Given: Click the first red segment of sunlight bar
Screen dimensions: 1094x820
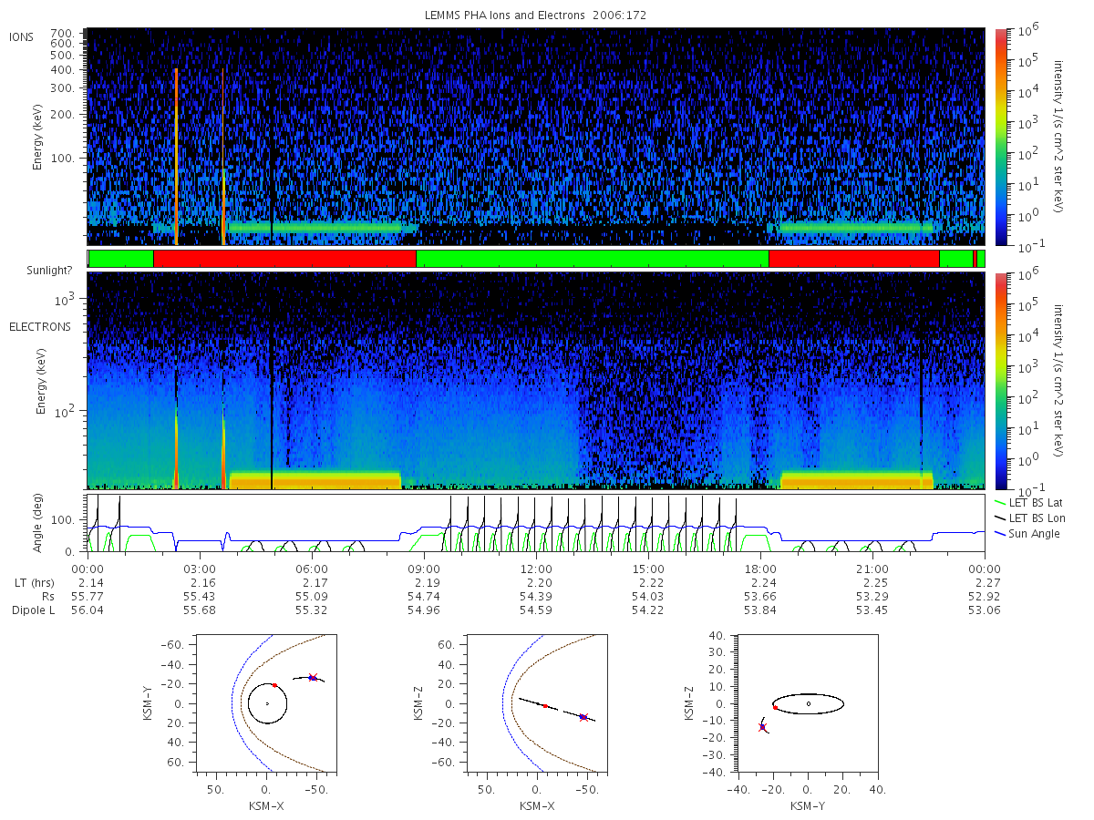Looking at the screenshot, I should 284,259.
